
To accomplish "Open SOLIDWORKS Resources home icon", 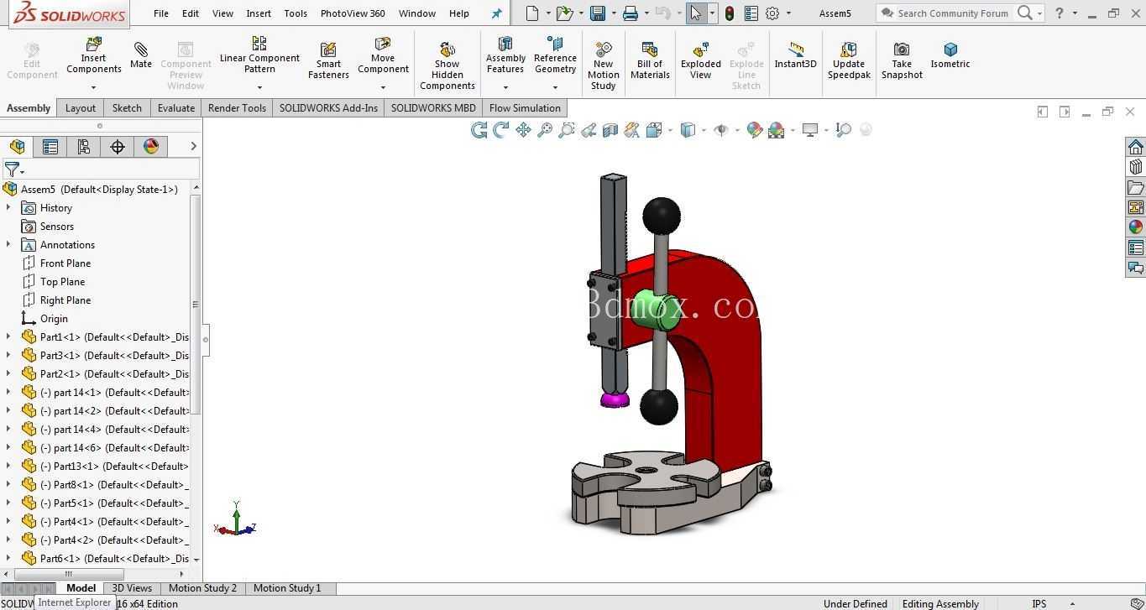I will point(1136,147).
